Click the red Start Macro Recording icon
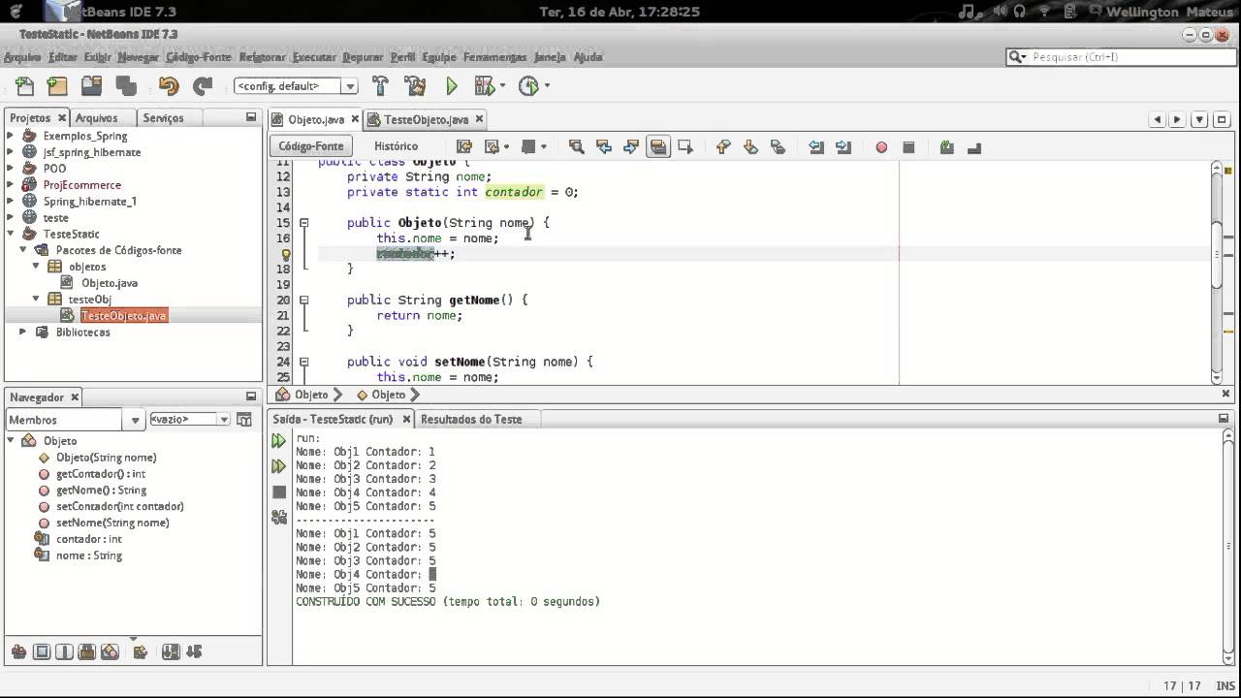Screen dimensions: 1241x698 click(x=881, y=147)
